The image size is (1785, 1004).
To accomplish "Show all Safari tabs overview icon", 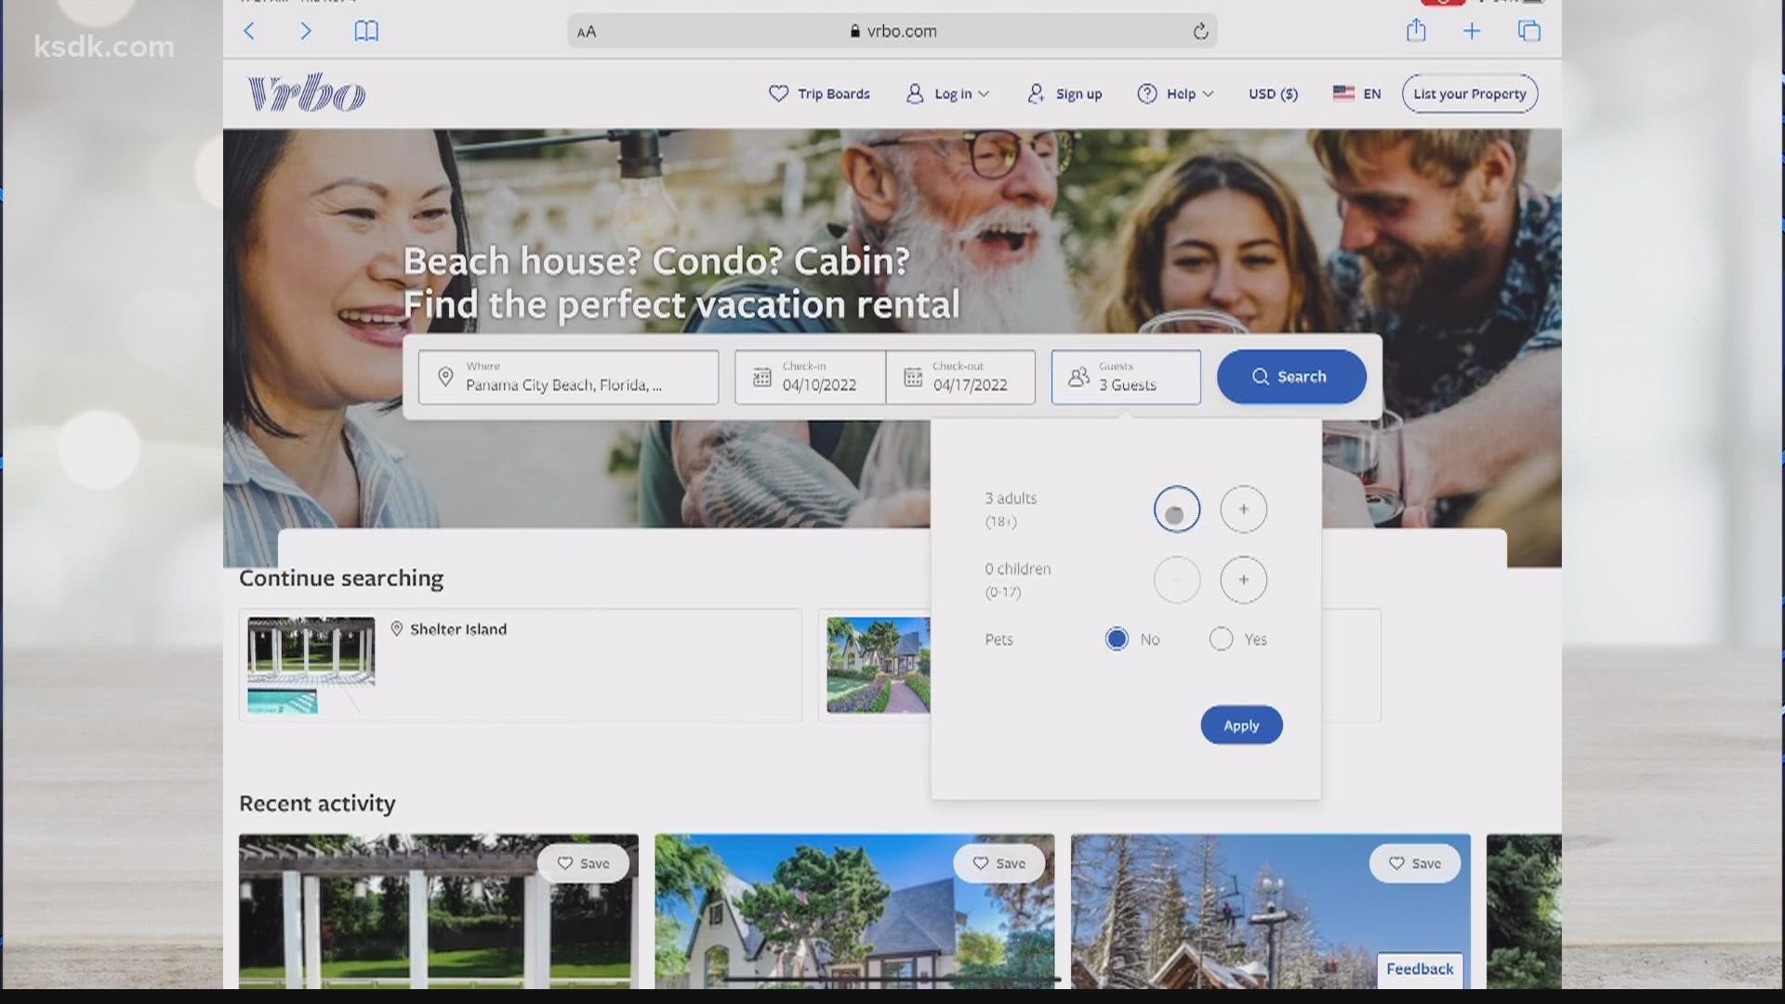I will click(1529, 32).
